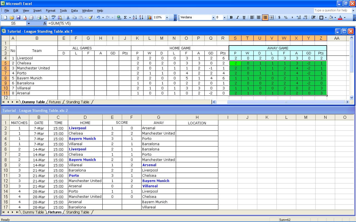Sort descending with the Z-A icon
The width and height of the screenshot is (356, 222).
[x=141, y=17]
